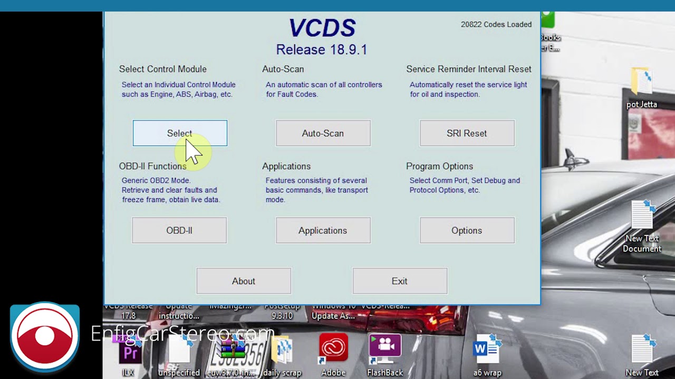
Task: Click the 'Service Reminder Interval Reset' heading
Action: (469, 69)
